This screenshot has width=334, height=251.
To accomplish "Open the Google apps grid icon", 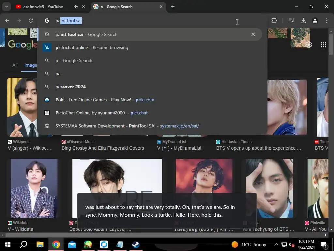I will [324, 45].
